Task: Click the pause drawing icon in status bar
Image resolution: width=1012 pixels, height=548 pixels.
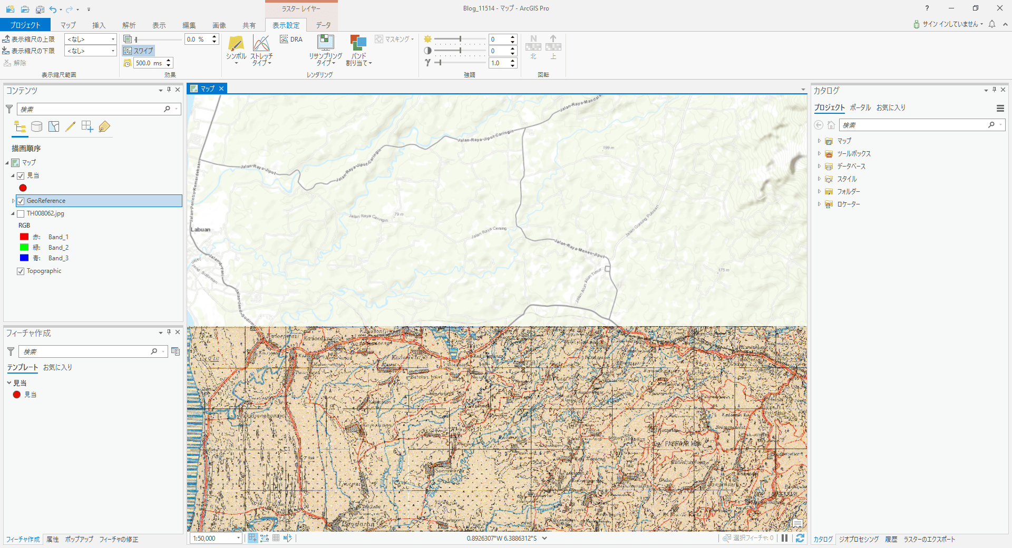Action: click(x=785, y=538)
